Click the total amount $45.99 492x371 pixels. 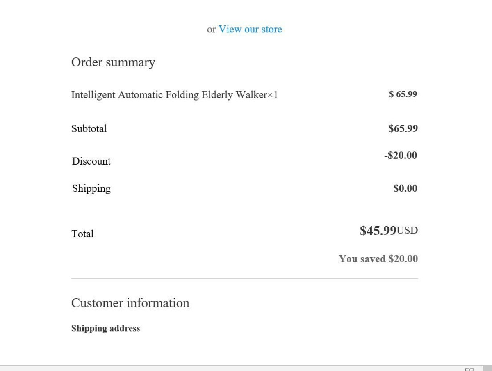378,231
